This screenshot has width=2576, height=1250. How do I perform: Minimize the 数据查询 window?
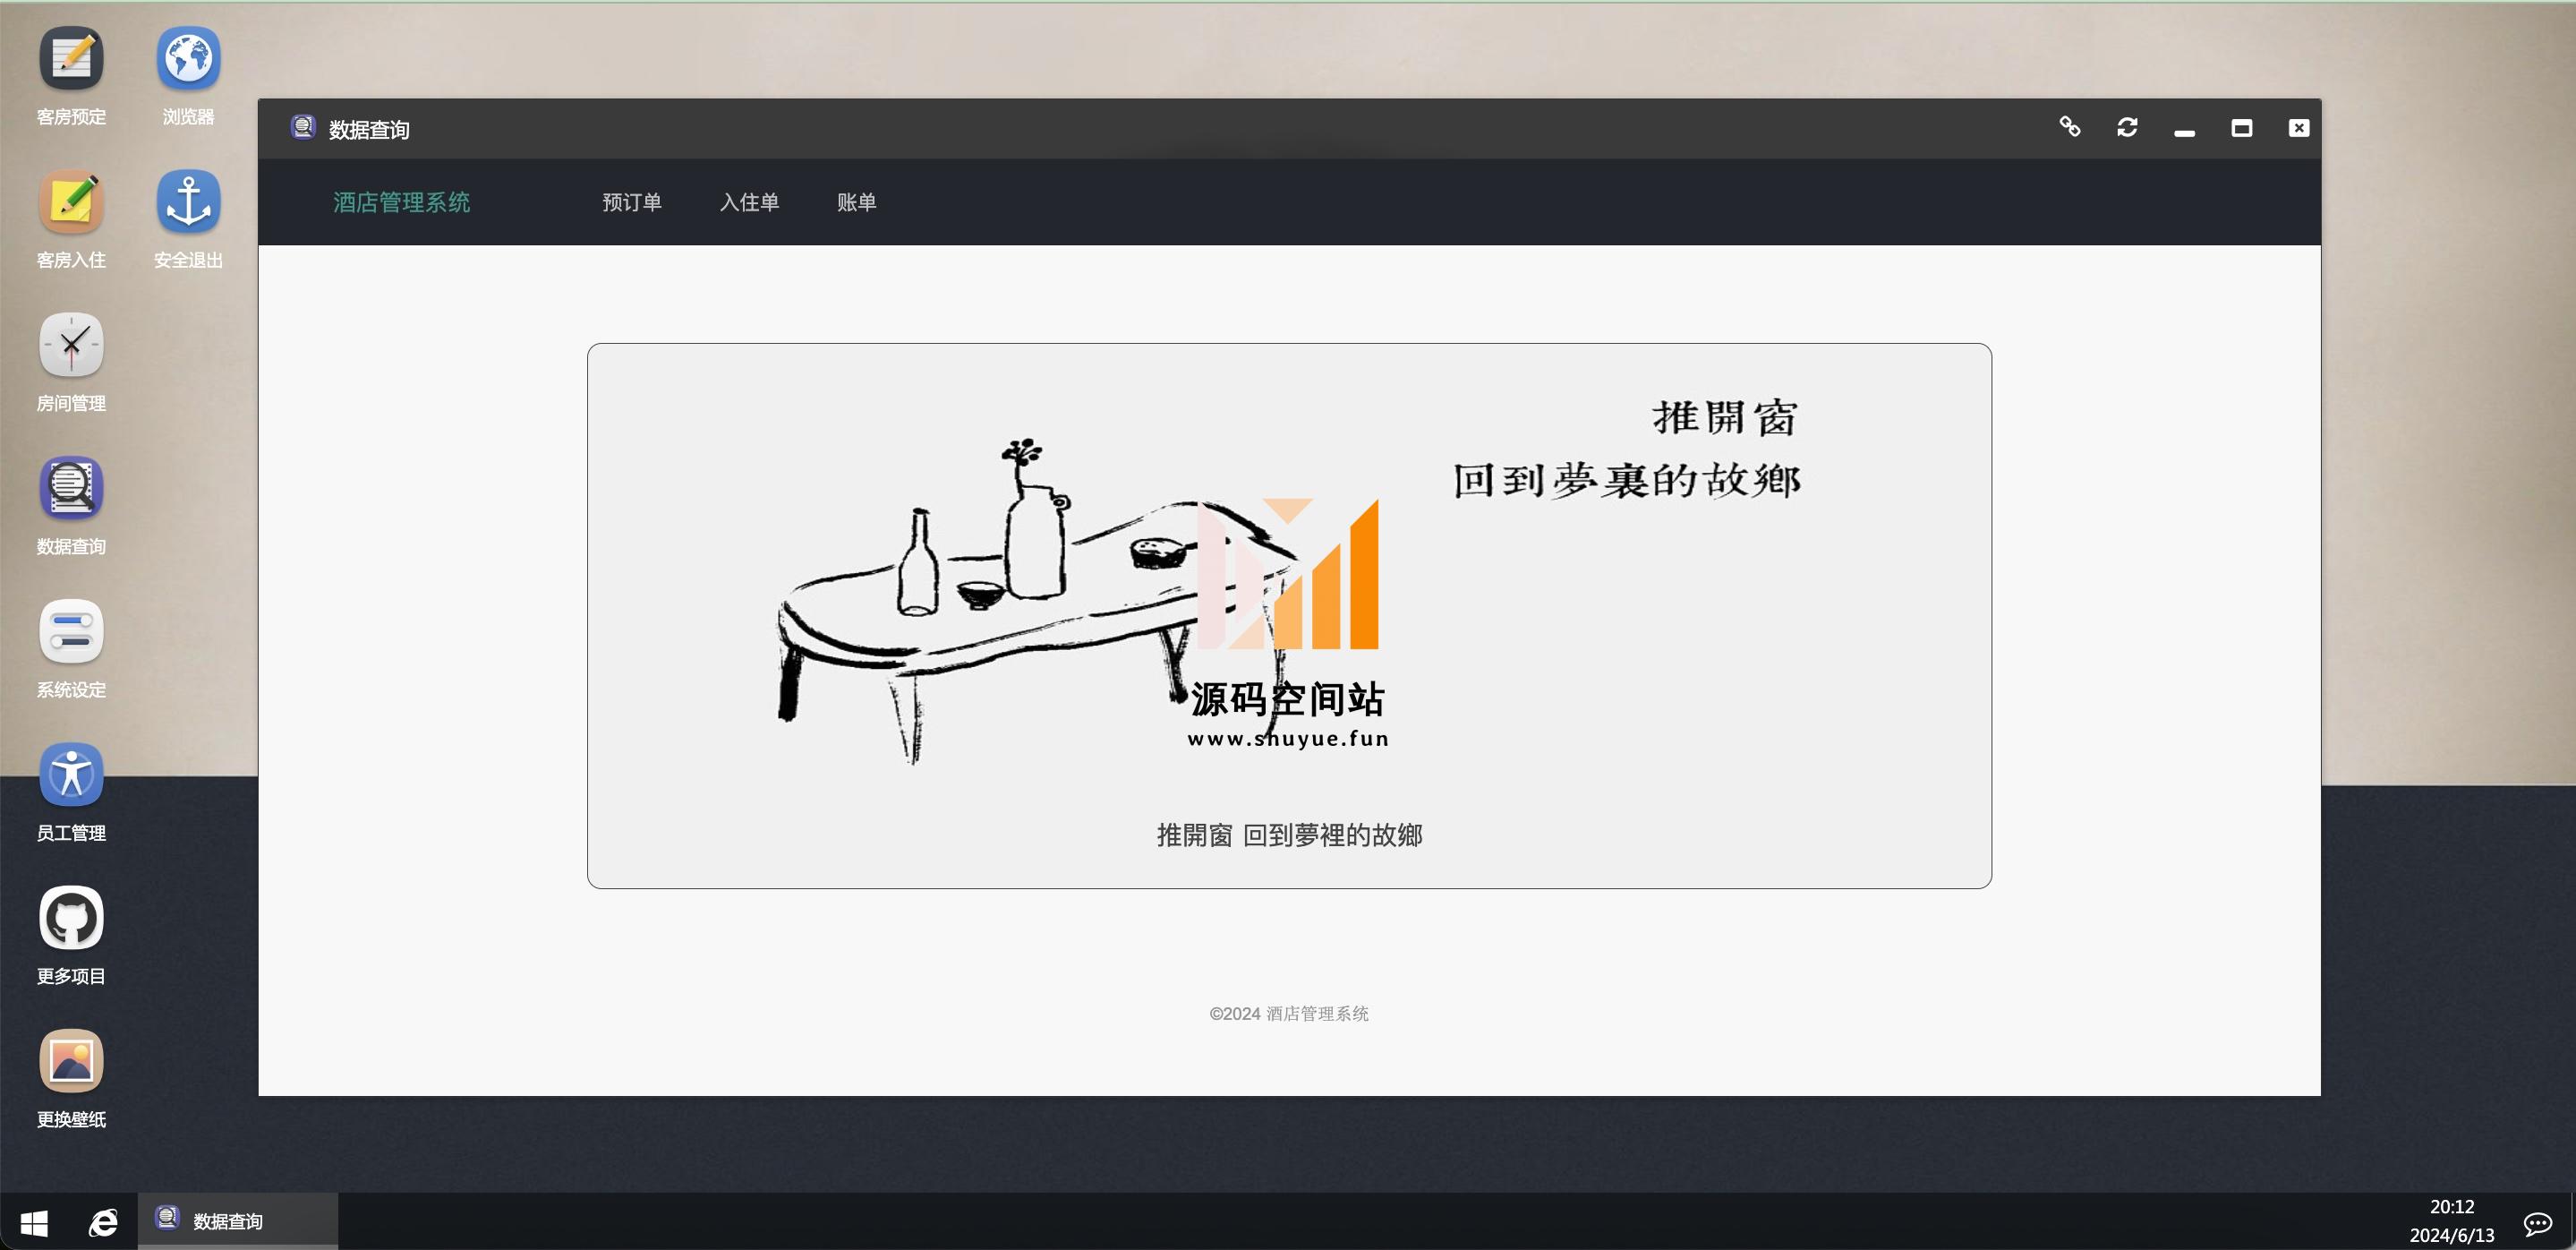click(x=2184, y=132)
